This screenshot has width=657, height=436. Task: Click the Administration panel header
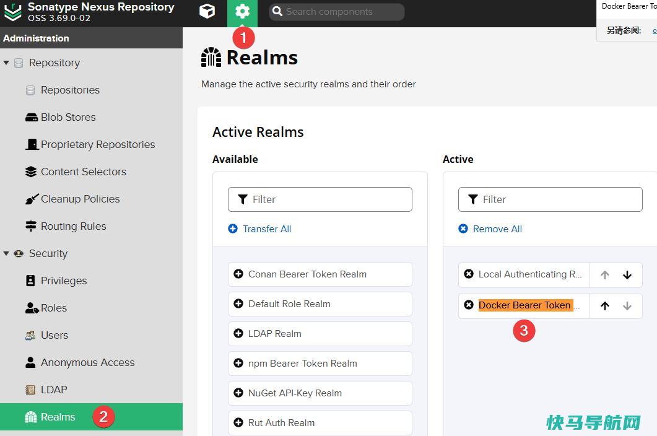[92, 38]
